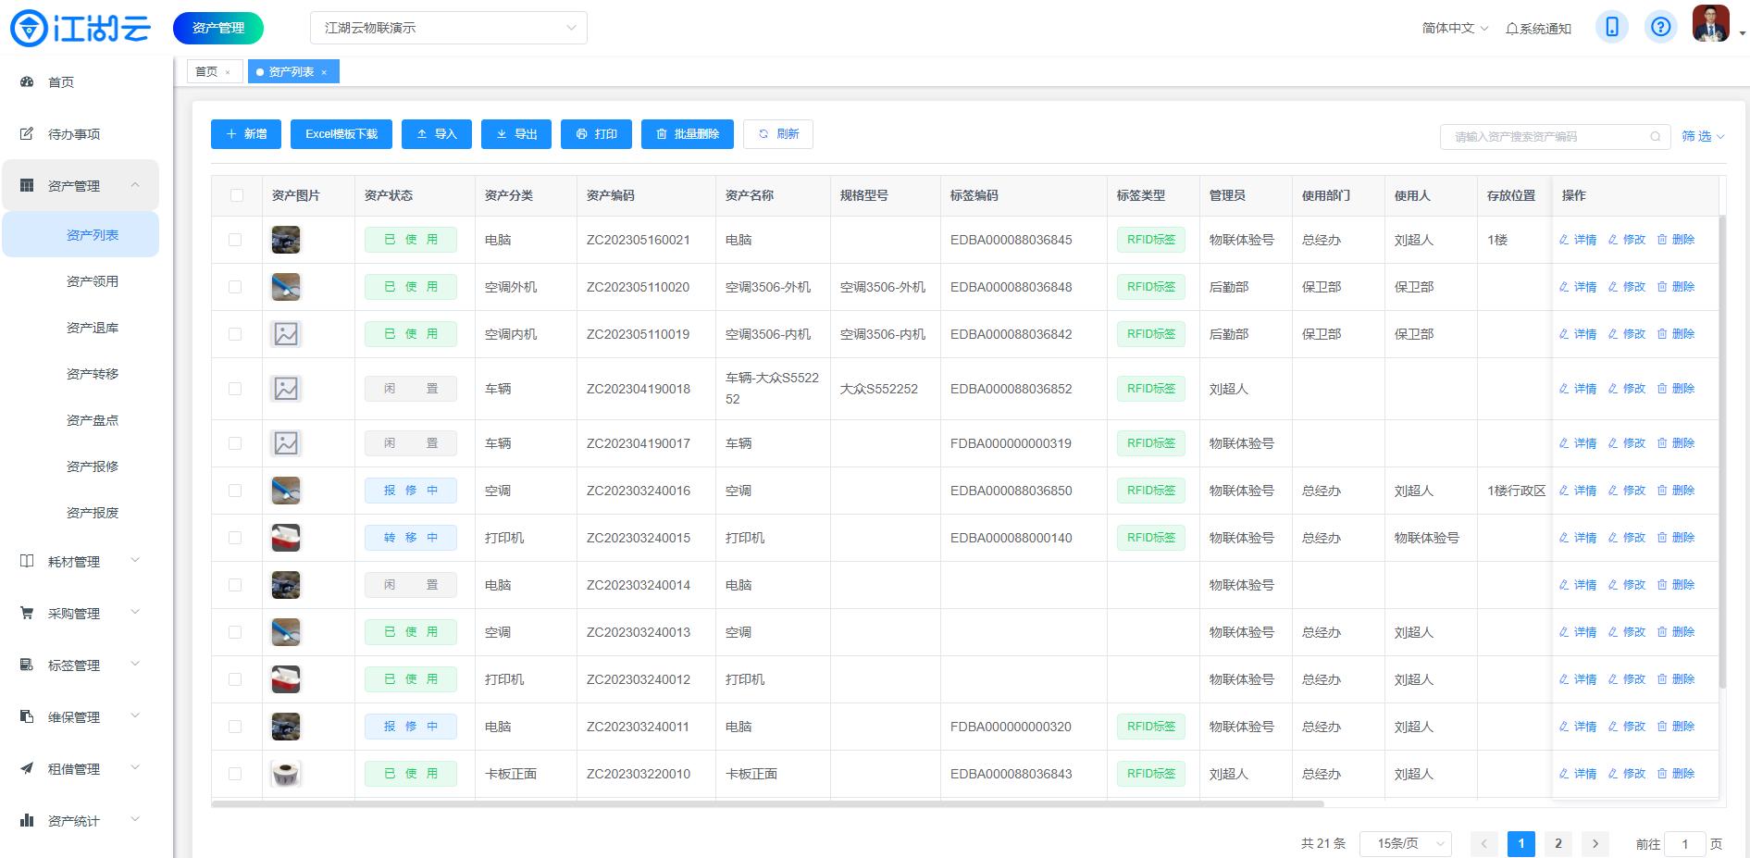Click the mobile phone icon in header

click(x=1611, y=27)
